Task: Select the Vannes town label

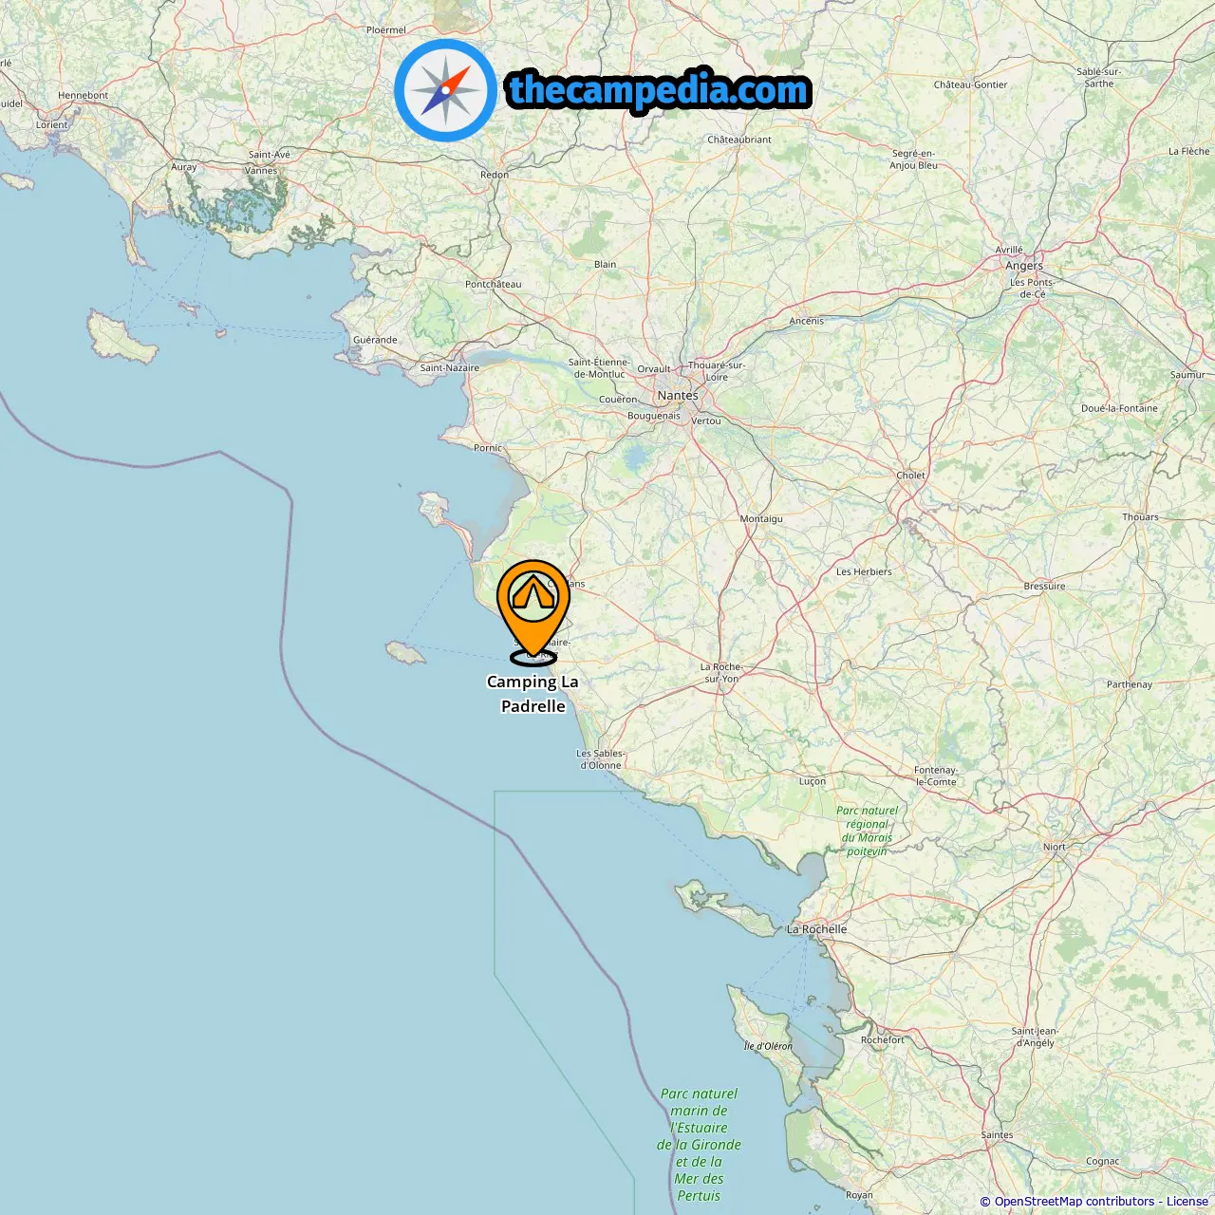Action: pyautogui.click(x=261, y=171)
